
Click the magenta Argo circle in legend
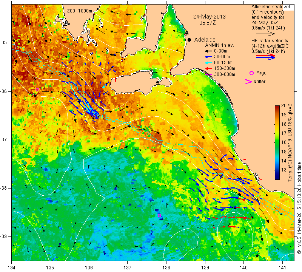(251, 73)
